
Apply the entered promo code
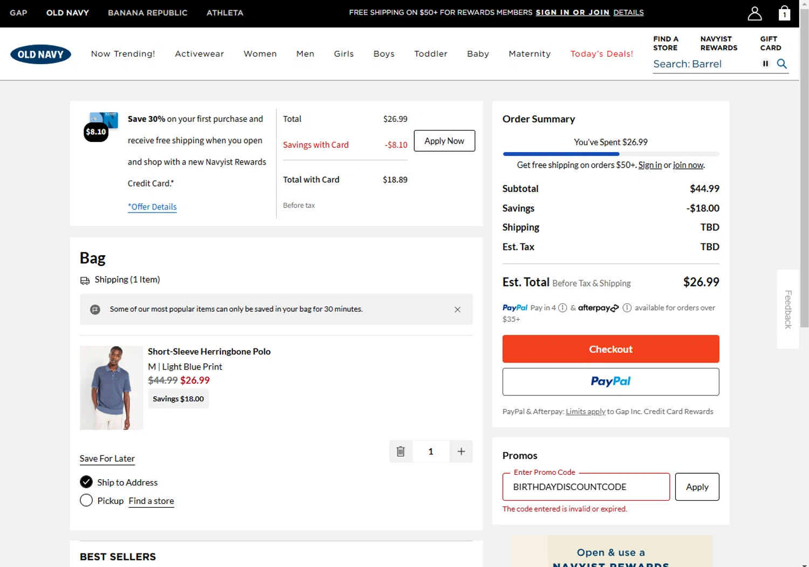pyautogui.click(x=697, y=487)
